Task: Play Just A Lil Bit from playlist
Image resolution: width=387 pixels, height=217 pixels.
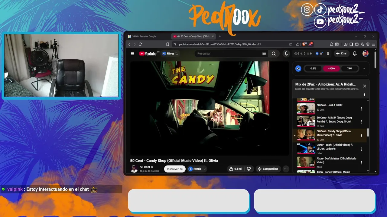Action: (x=306, y=108)
